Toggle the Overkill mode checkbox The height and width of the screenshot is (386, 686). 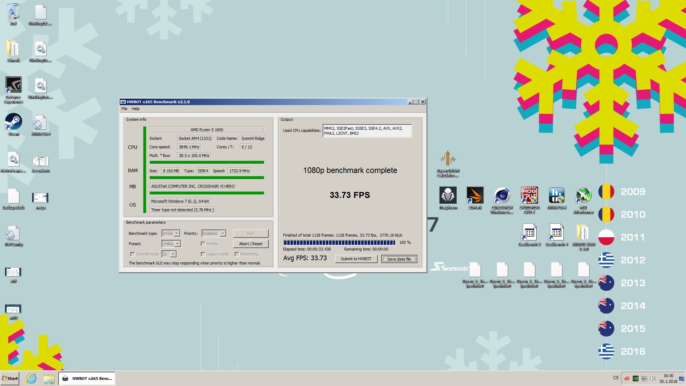pos(133,254)
